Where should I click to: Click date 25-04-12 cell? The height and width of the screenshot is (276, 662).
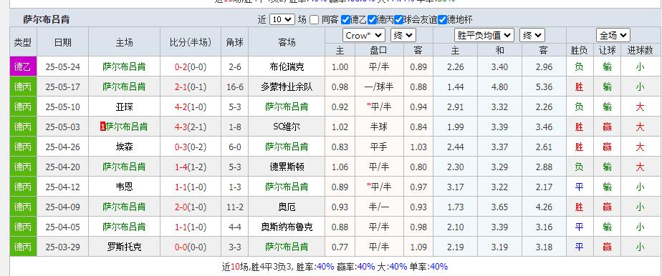pyautogui.click(x=62, y=187)
